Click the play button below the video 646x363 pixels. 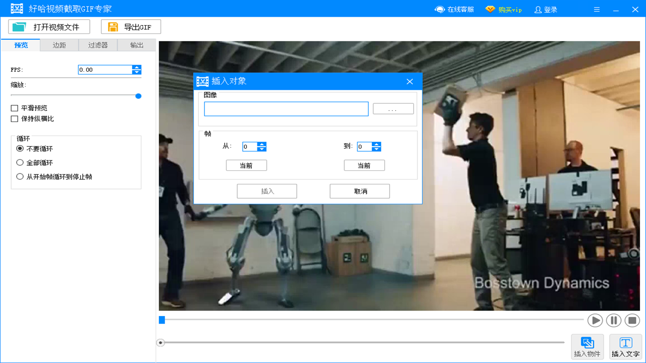coord(595,320)
